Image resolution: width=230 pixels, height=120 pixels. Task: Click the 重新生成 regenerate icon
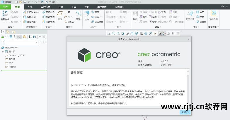pos(5,13)
